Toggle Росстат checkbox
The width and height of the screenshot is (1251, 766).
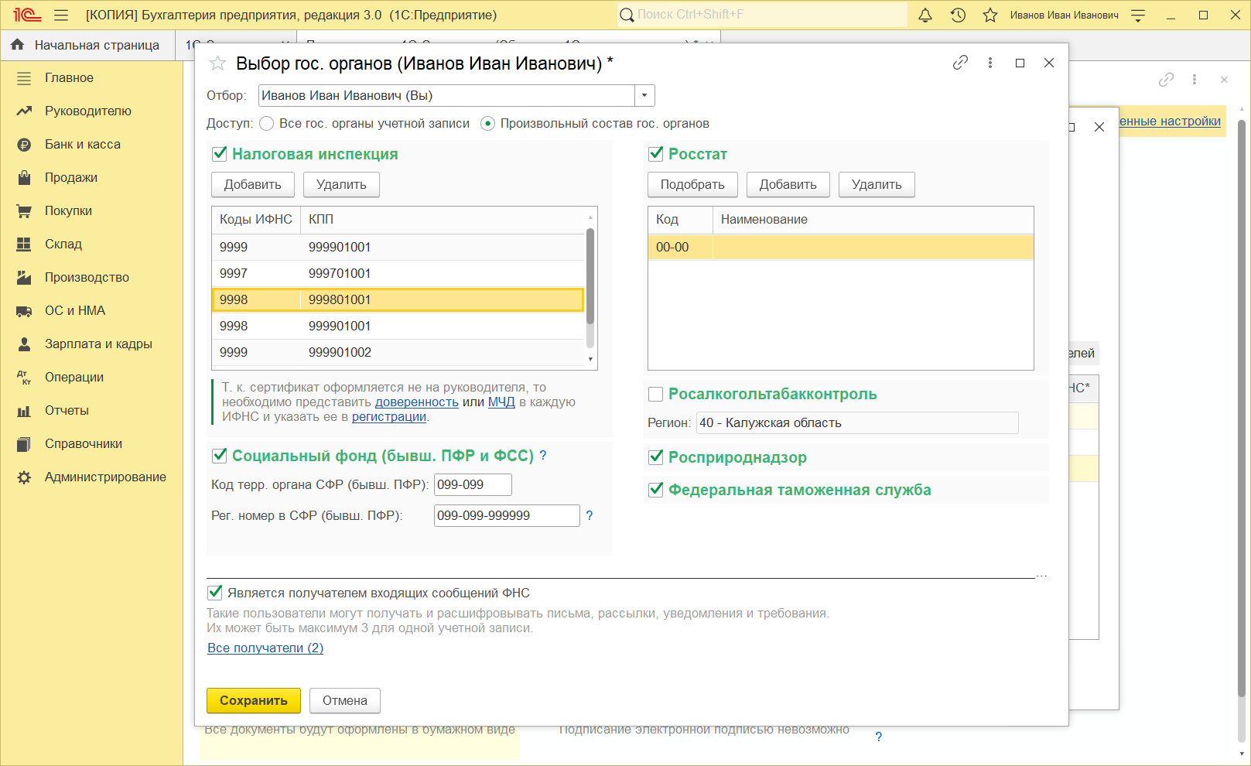click(x=655, y=153)
